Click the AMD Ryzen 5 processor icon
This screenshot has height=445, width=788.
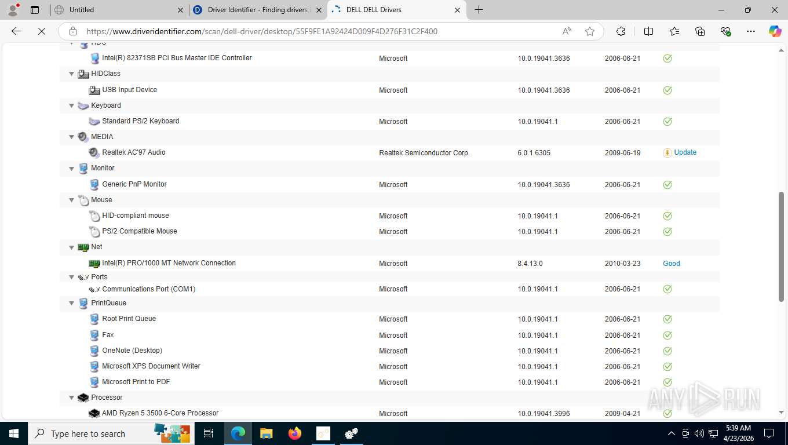click(x=94, y=413)
